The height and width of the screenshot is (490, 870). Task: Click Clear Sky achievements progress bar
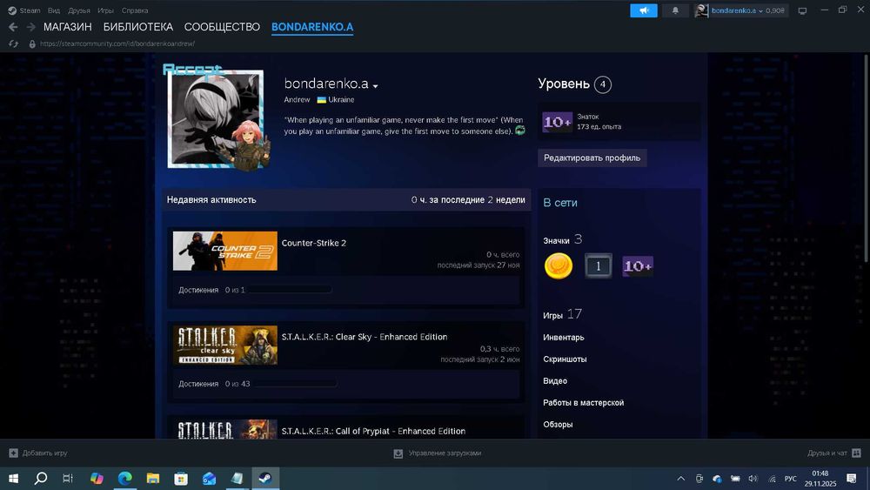click(296, 384)
